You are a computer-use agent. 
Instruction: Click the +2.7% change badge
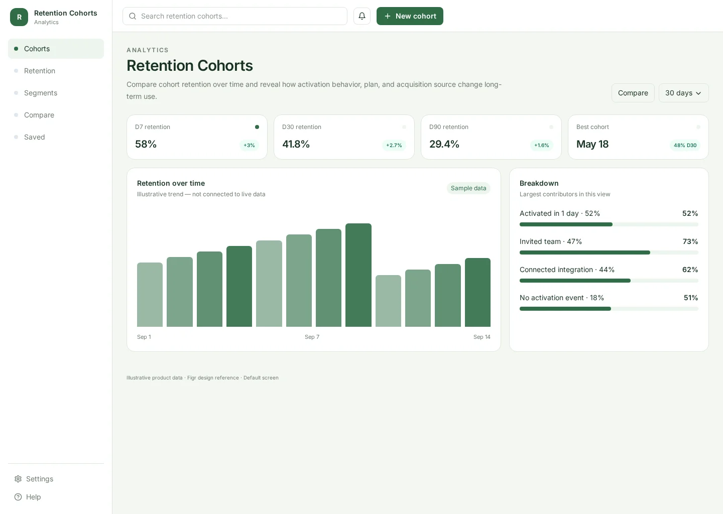coord(394,145)
